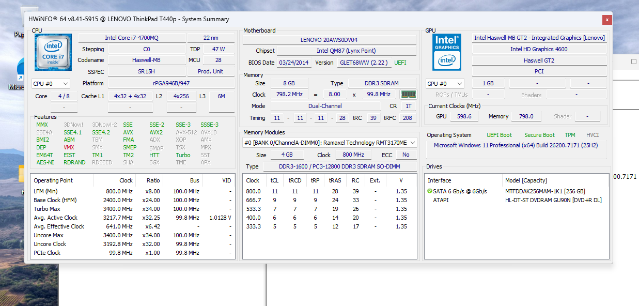Click the memory size 8 GB field

pyautogui.click(x=290, y=83)
